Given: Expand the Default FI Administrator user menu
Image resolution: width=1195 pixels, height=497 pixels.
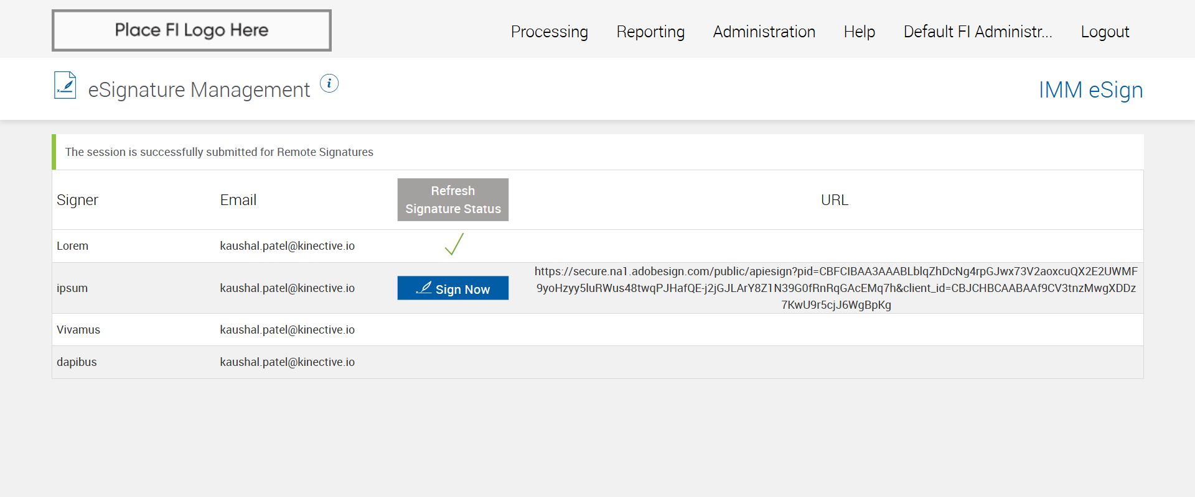Looking at the screenshot, I should point(977,32).
